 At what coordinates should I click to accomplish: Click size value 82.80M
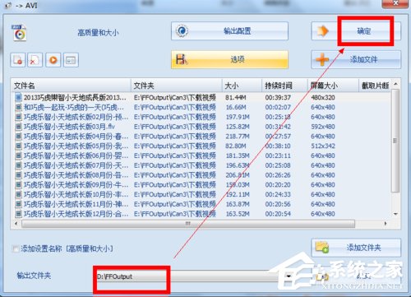[236, 146]
